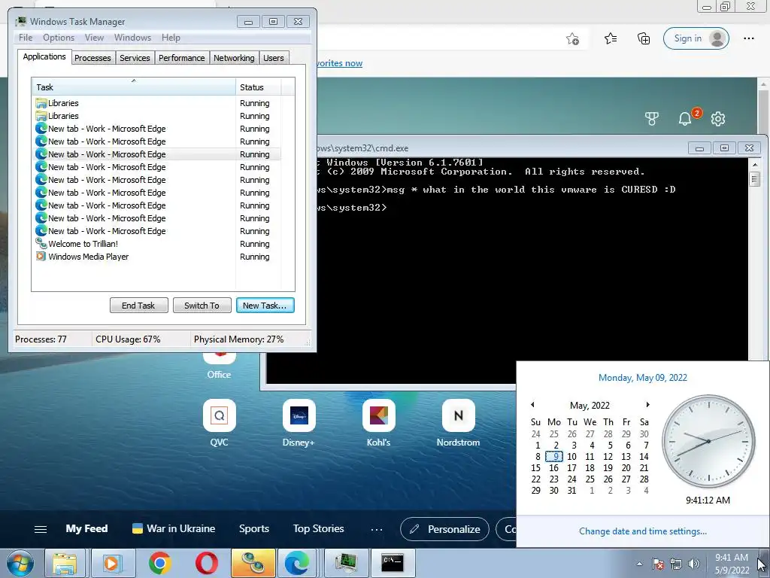Open page settings gear in Edge new tab
The image size is (770, 578).
click(718, 118)
